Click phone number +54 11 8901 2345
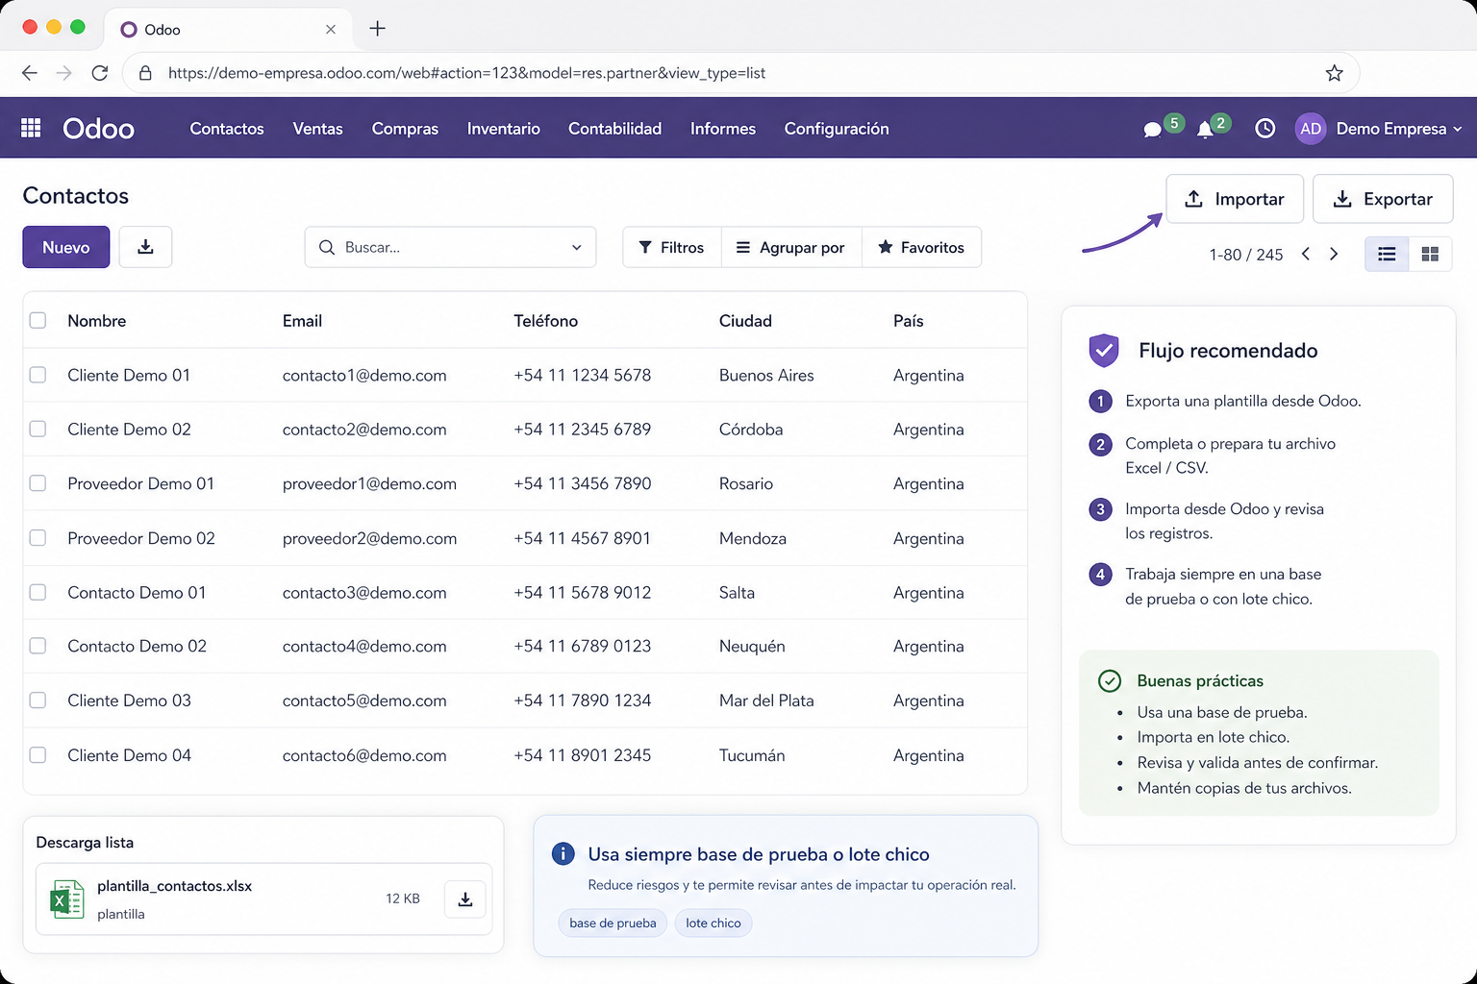Screen dimensions: 1477x984 [x=582, y=755]
